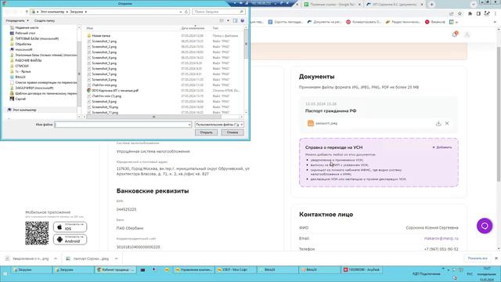Click the Up one level arrow in dialog
501x282 pixels.
(27, 12)
